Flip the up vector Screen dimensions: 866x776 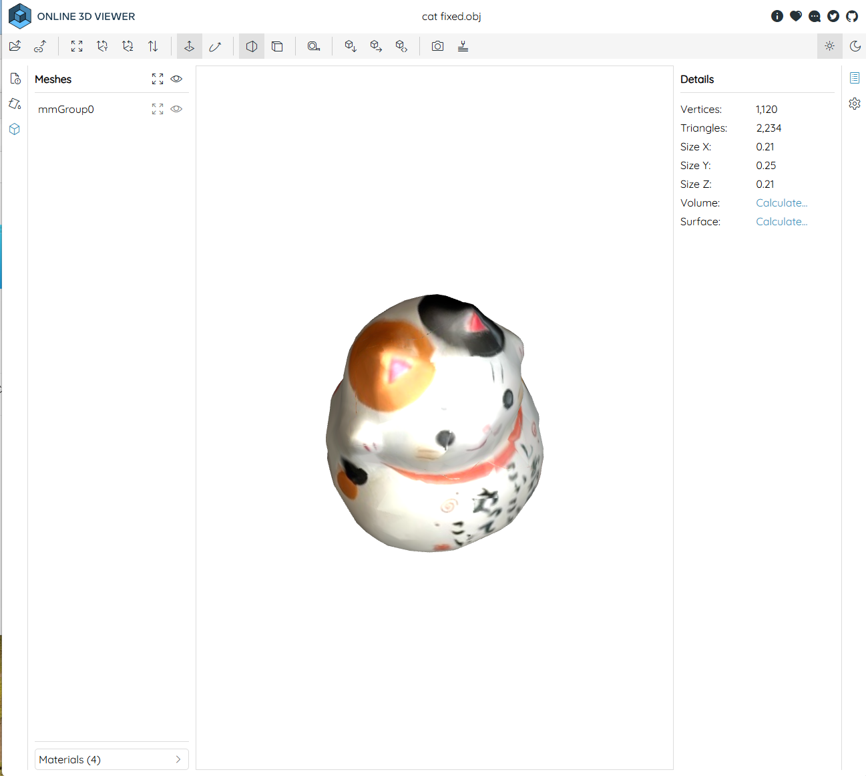(153, 46)
